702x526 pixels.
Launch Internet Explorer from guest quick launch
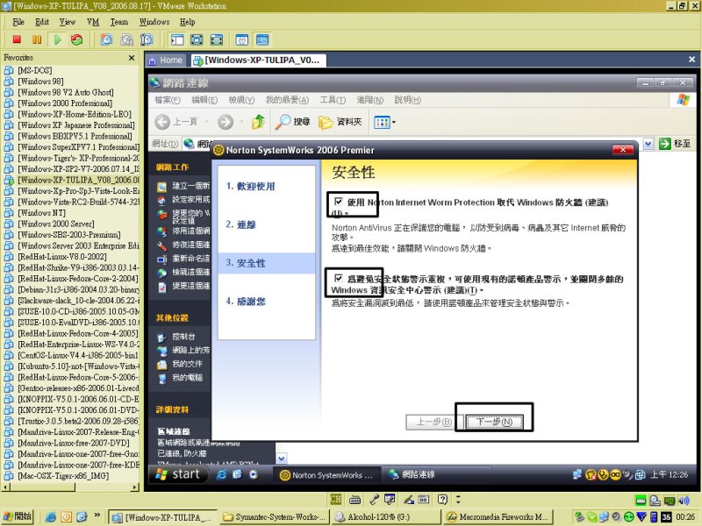point(221,474)
